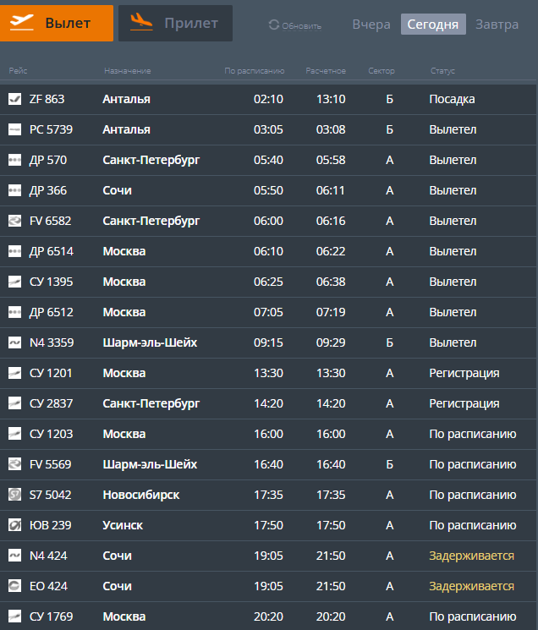This screenshot has width=538, height=630.
Task: Click the airline icon for flight N4 3359
Action: (14, 342)
